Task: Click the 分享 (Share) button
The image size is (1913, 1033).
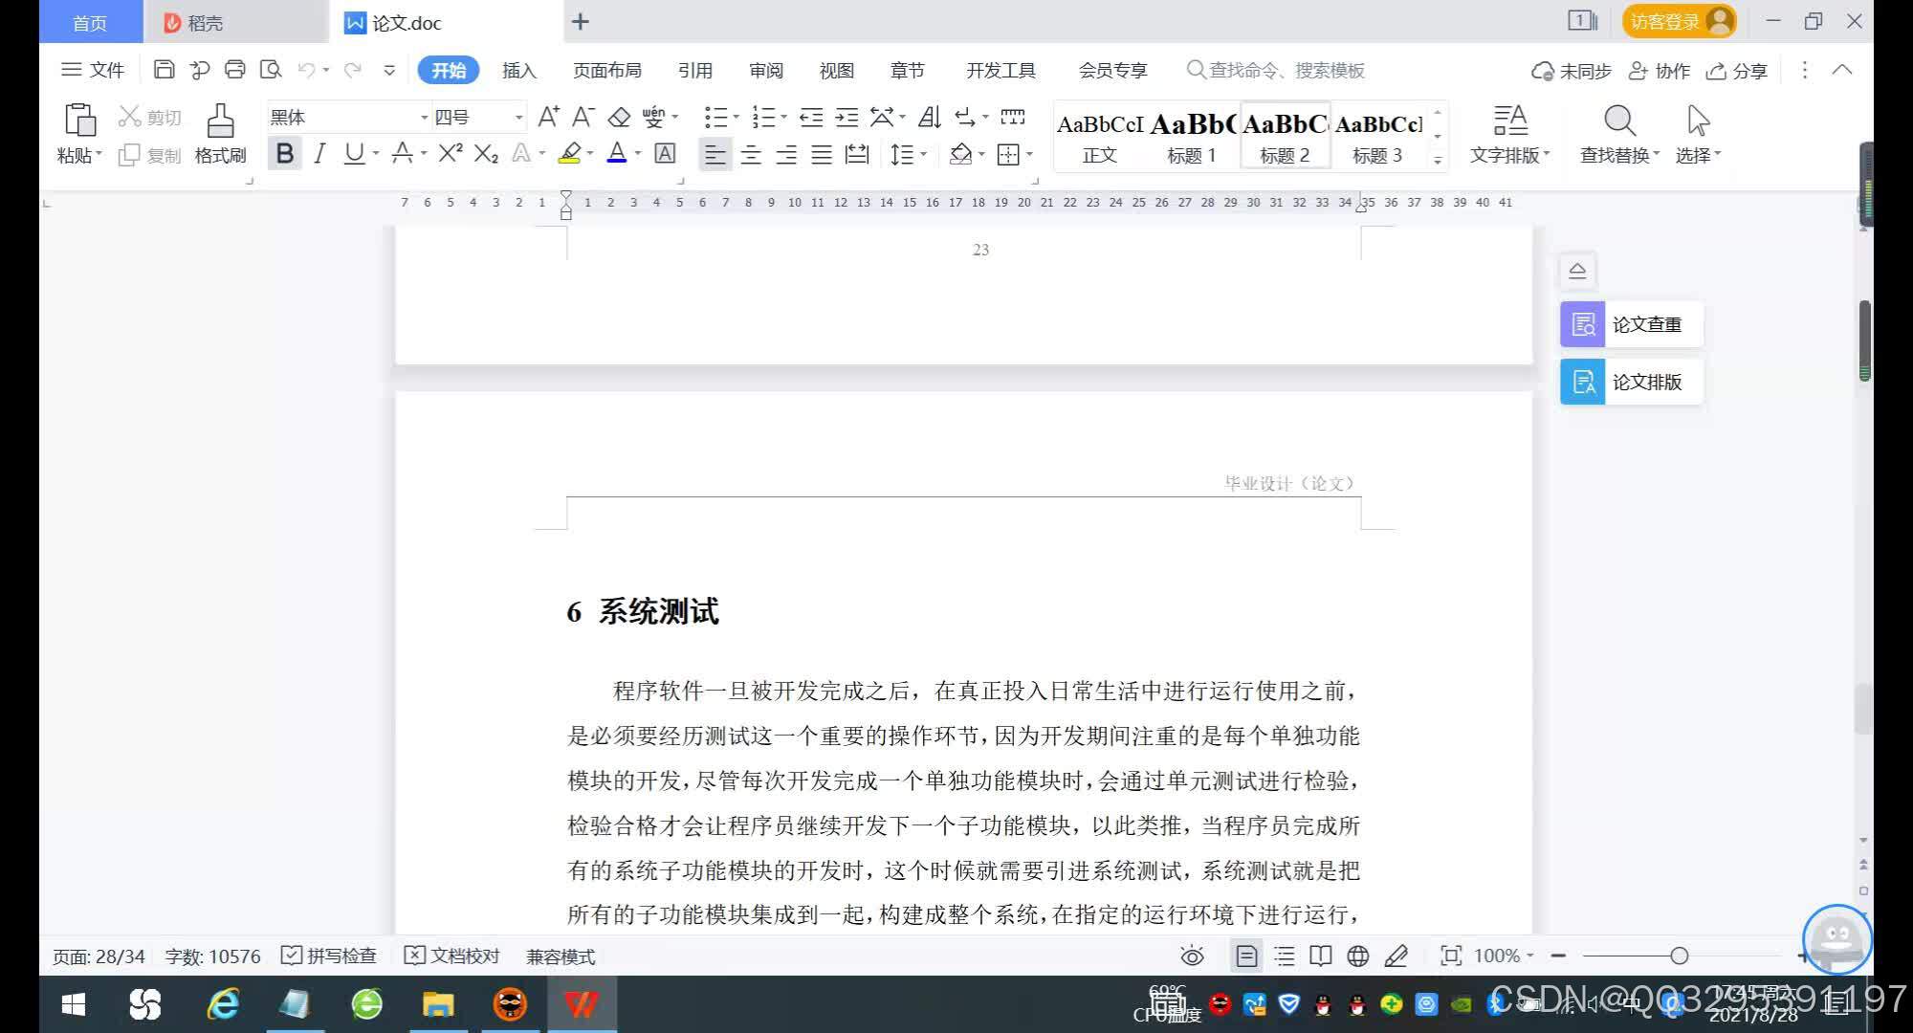Action: (1737, 71)
